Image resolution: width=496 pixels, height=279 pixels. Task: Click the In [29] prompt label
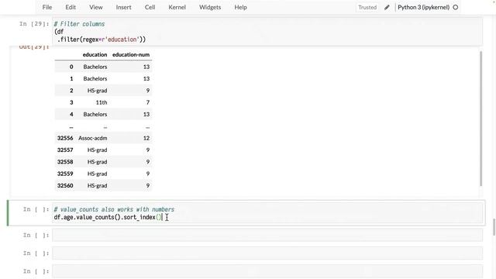click(x=34, y=24)
